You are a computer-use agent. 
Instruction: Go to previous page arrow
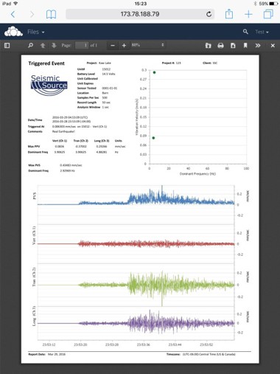point(43,46)
